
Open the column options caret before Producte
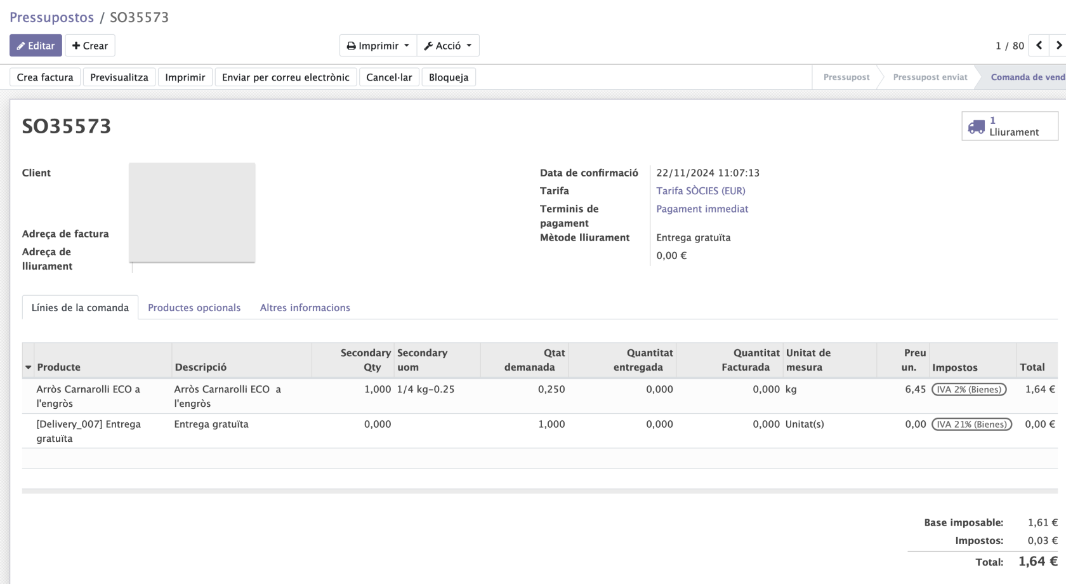[x=28, y=368]
